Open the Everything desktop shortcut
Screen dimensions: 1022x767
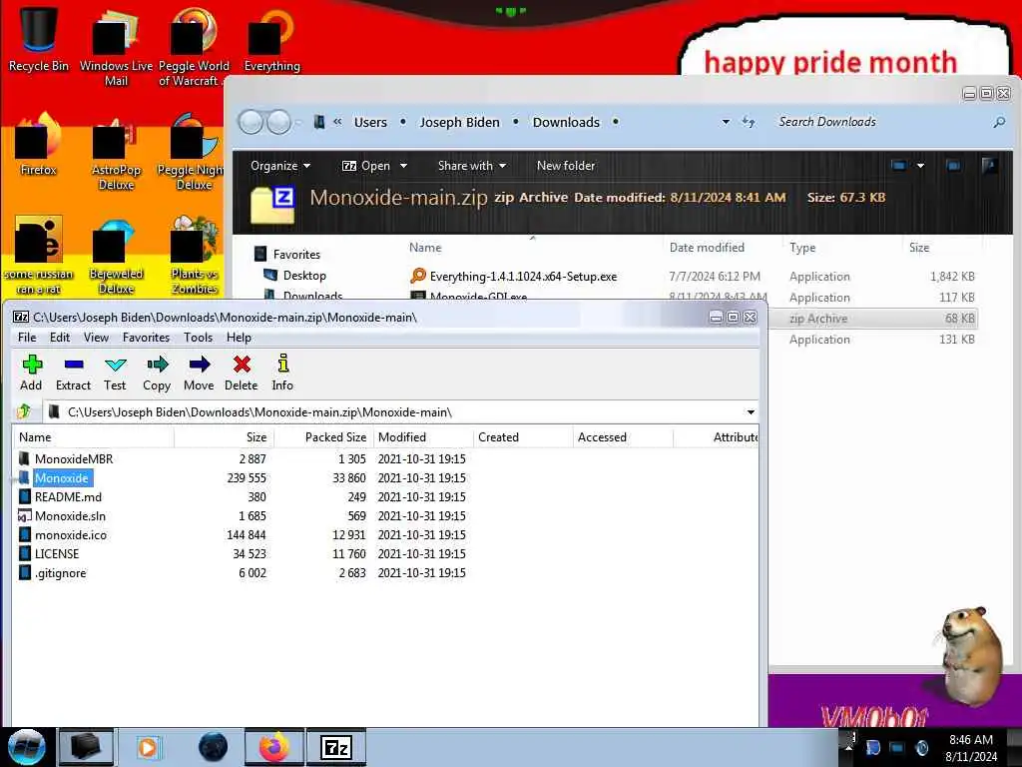[271, 39]
